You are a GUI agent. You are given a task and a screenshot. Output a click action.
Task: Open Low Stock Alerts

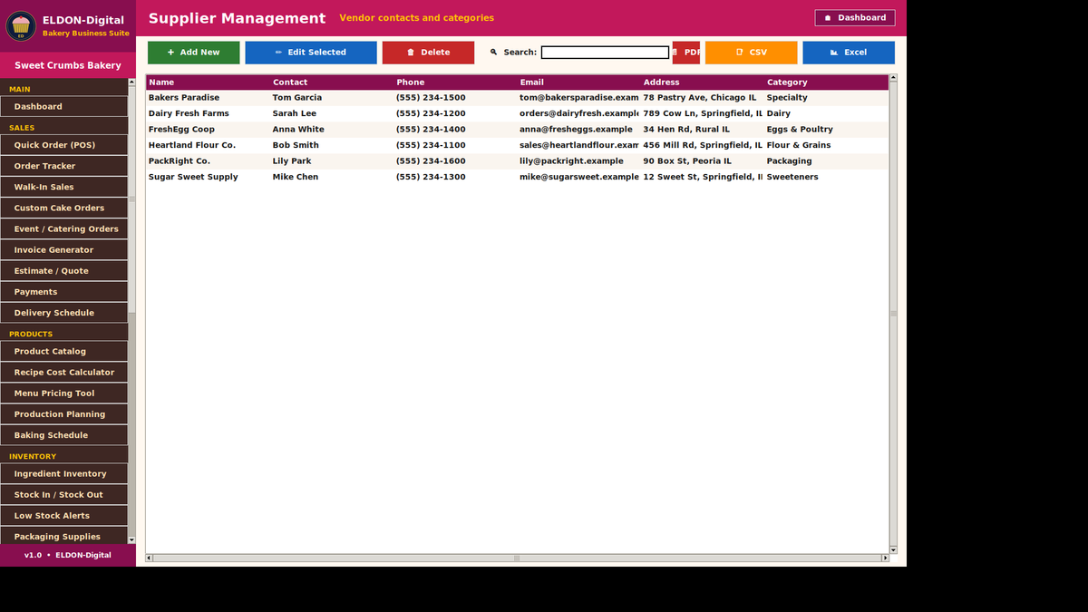pyautogui.click(x=63, y=516)
